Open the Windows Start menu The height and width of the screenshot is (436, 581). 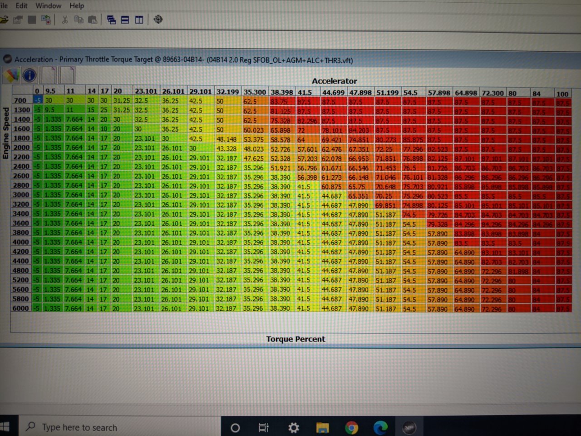pos(5,426)
